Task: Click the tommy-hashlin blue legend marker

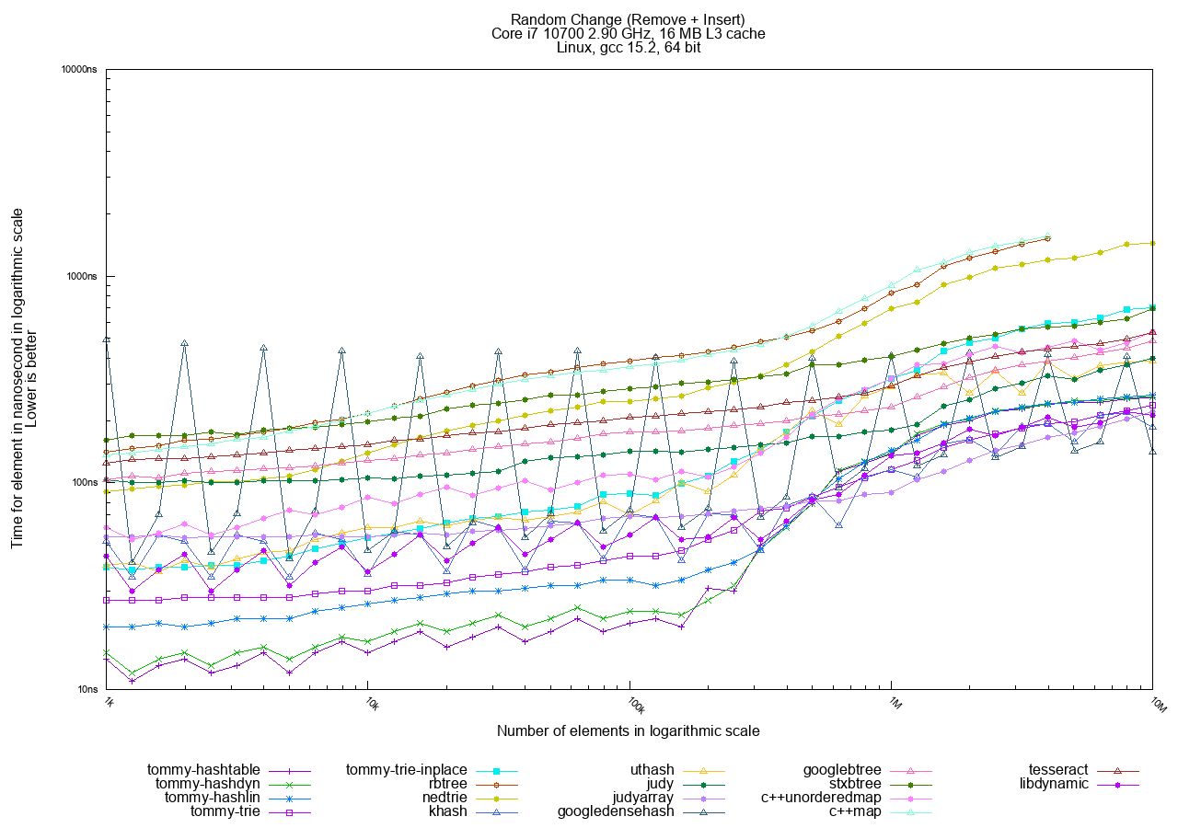Action: pos(289,798)
